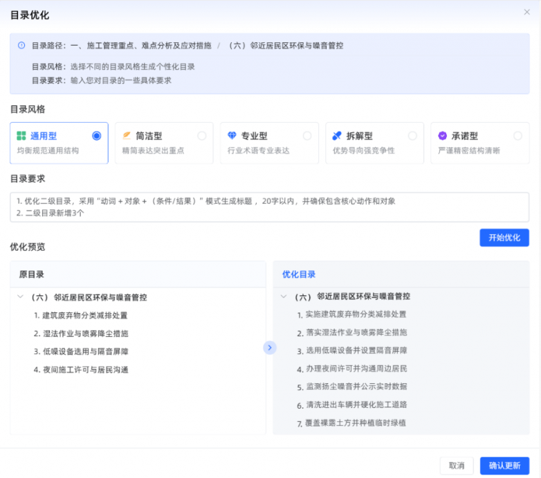Click the purple checkmark badge for 承诺型
This screenshot has height=478, width=541.
pyautogui.click(x=442, y=136)
